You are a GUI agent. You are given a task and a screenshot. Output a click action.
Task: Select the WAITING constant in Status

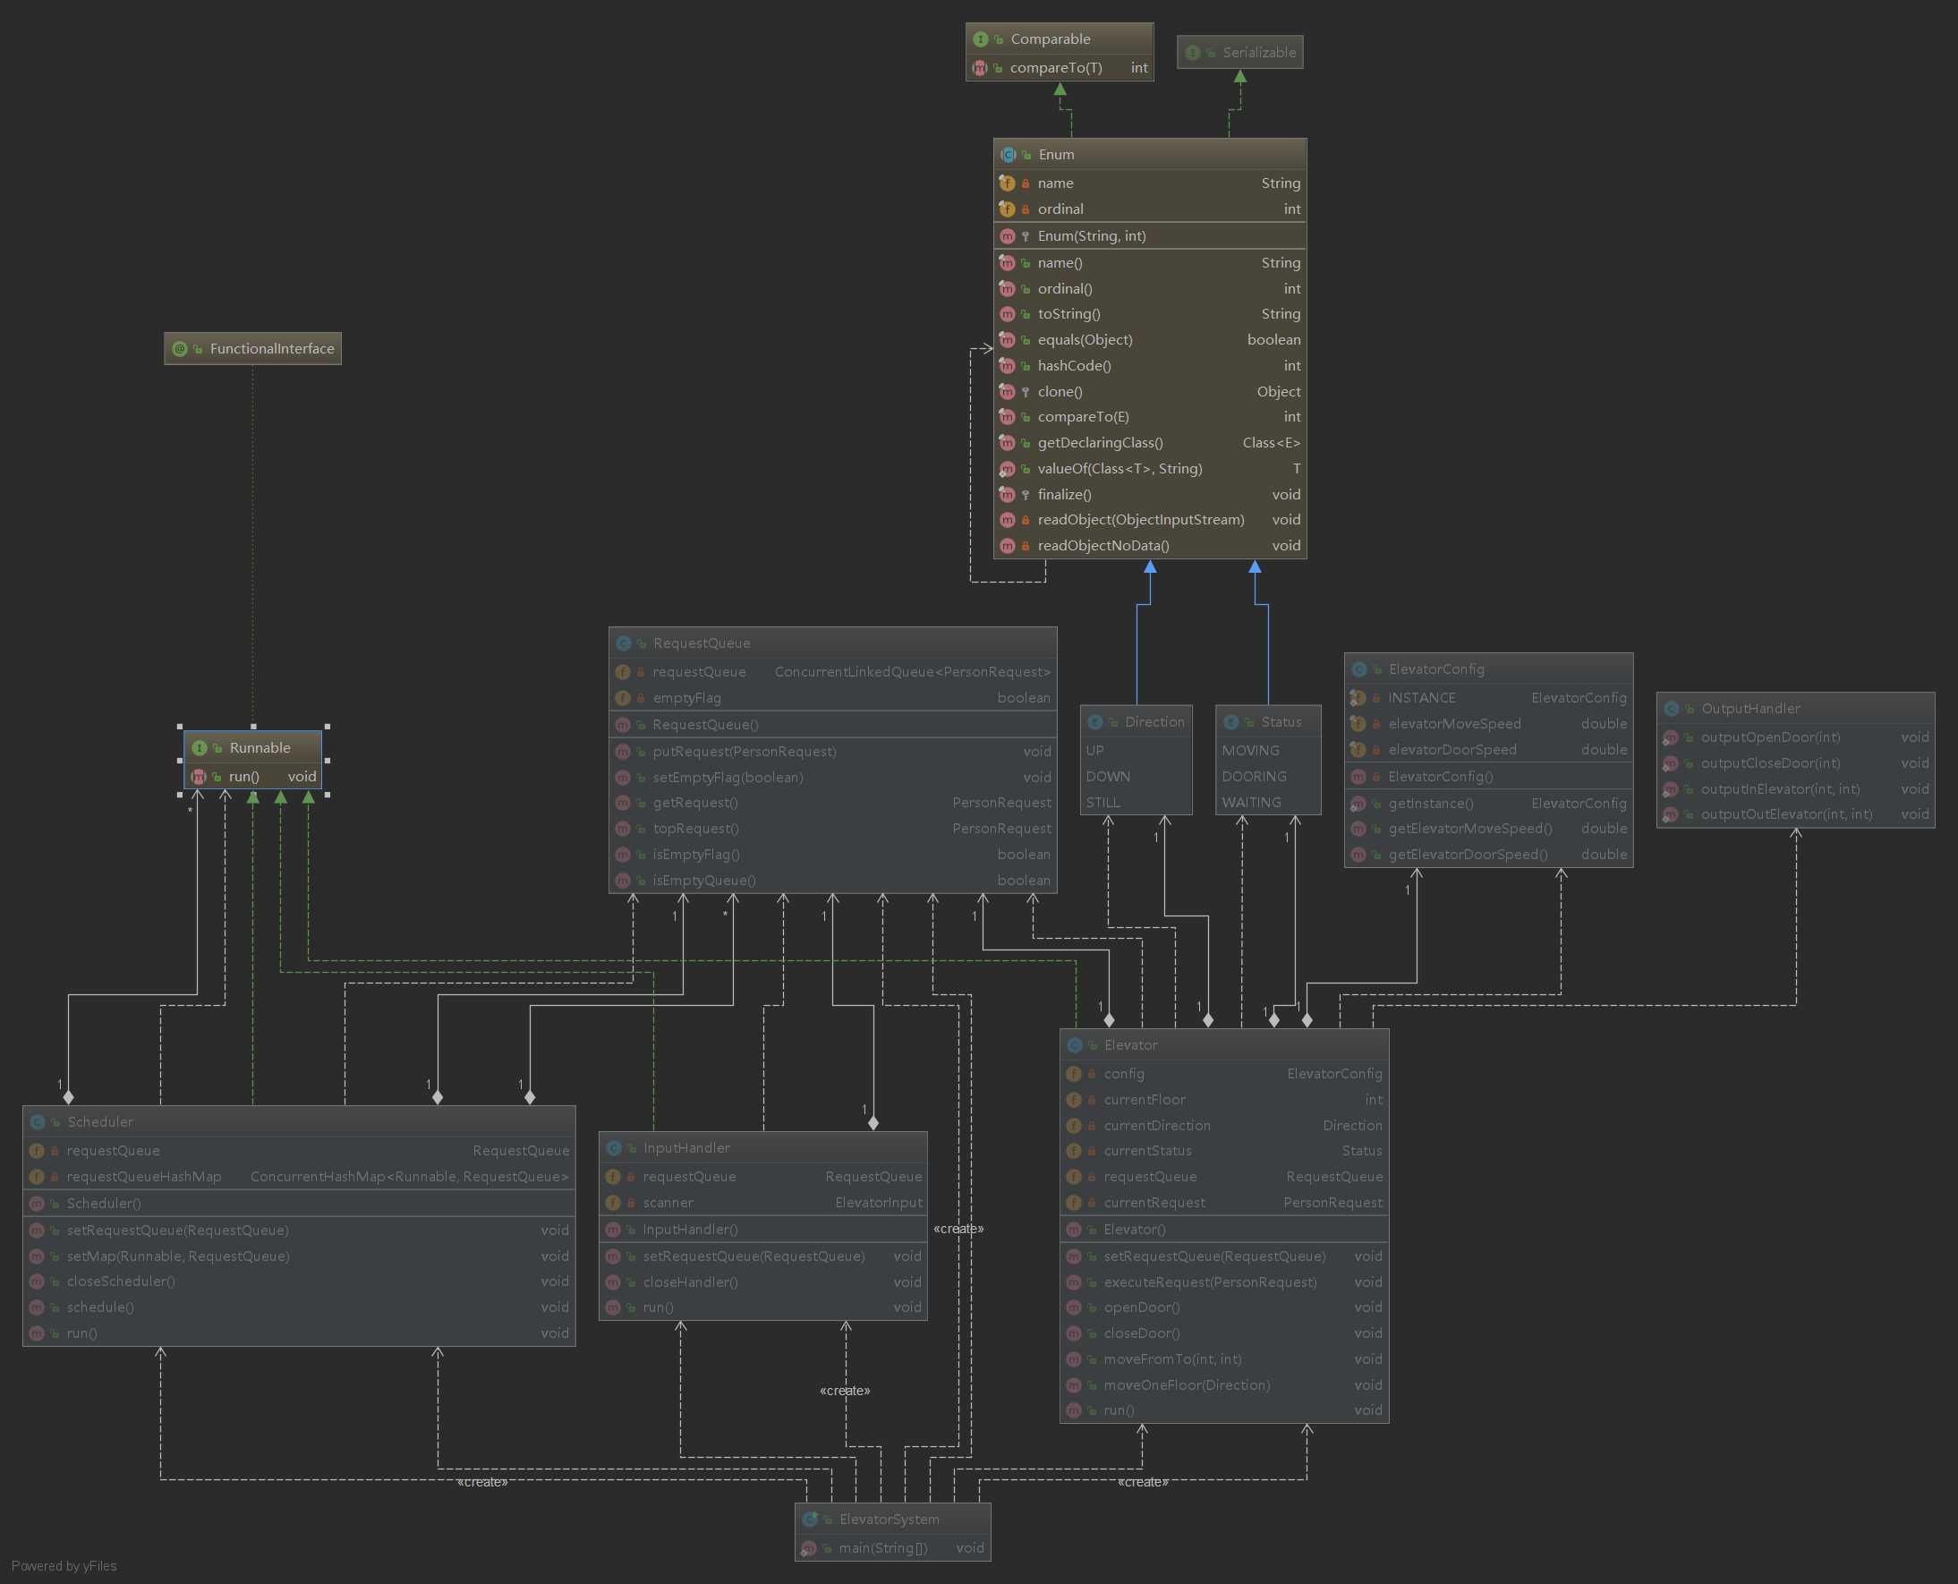point(1268,803)
